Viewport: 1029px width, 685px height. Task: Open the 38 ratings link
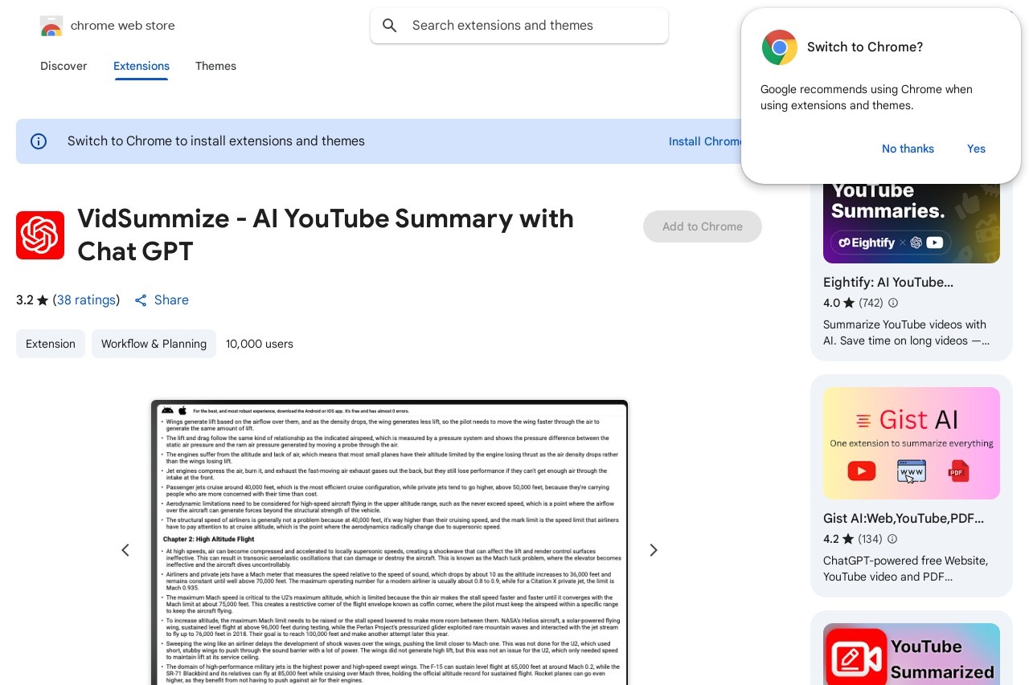[x=86, y=300]
